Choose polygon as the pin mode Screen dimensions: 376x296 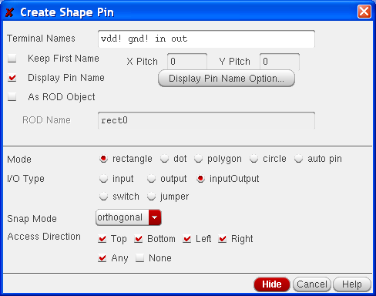tap(198, 159)
